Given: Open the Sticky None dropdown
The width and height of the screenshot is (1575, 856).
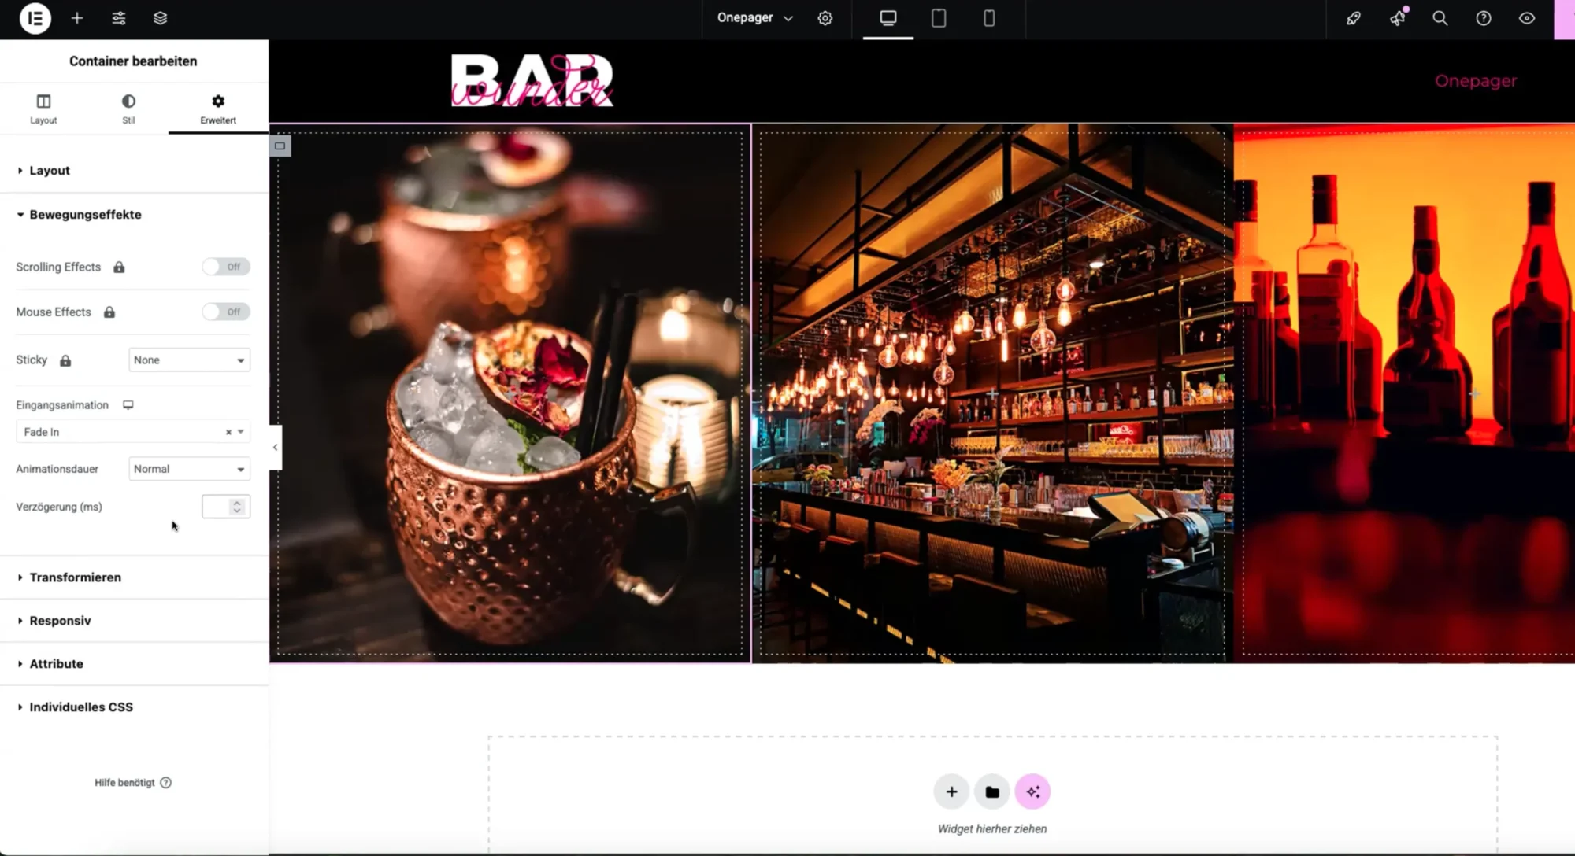Looking at the screenshot, I should (189, 360).
